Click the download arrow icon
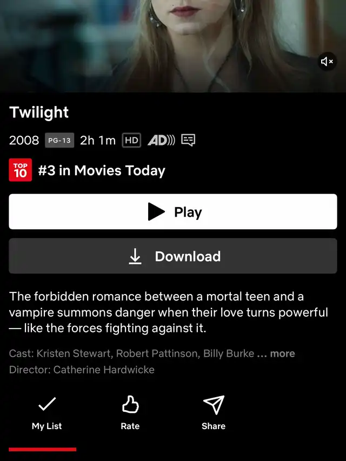The width and height of the screenshot is (346, 461). point(135,256)
